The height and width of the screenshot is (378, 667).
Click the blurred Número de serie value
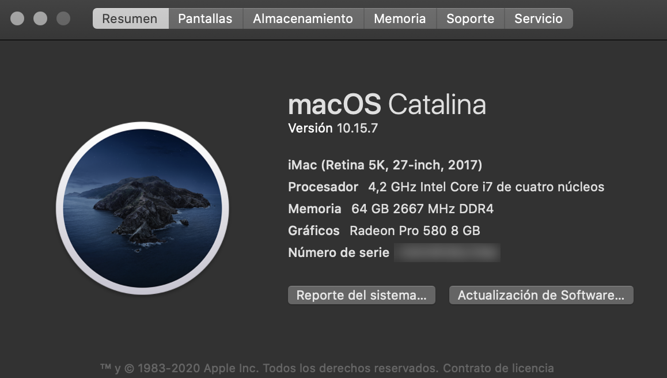448,252
